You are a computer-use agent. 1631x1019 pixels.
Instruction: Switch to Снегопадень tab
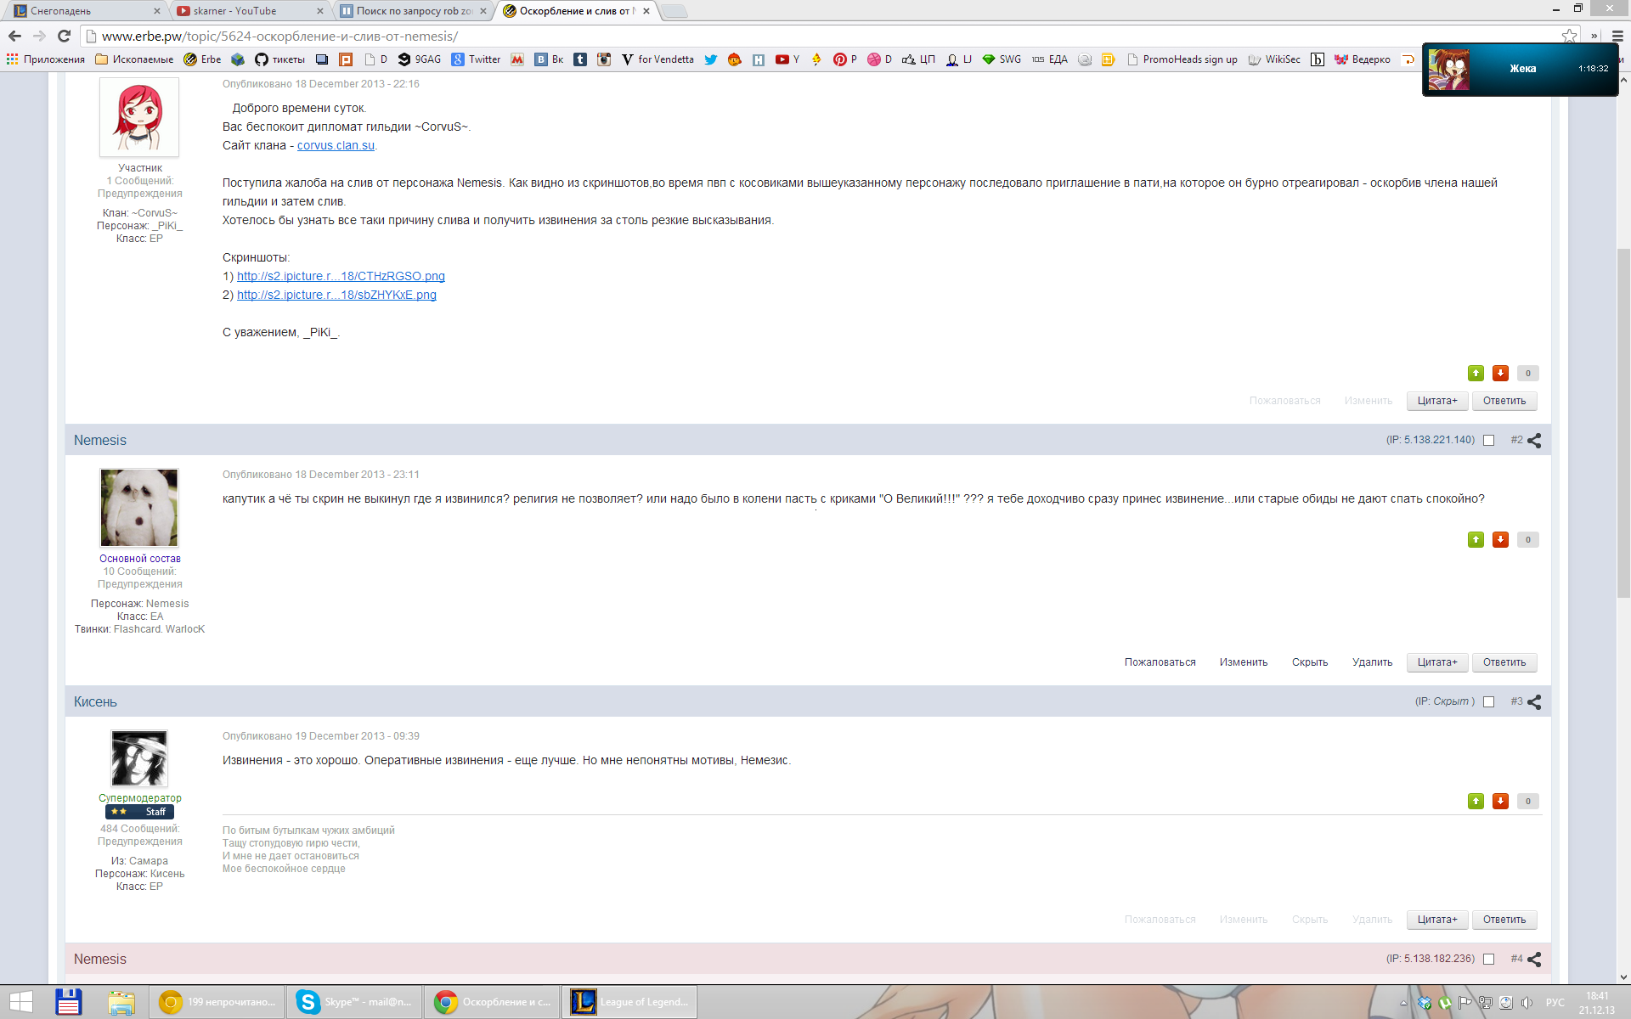click(85, 11)
